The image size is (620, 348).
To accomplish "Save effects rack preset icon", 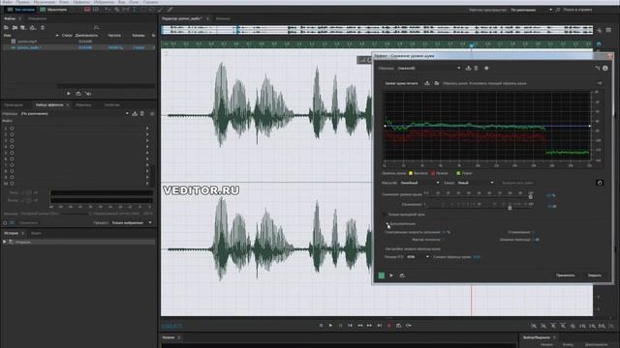I will pos(135,114).
